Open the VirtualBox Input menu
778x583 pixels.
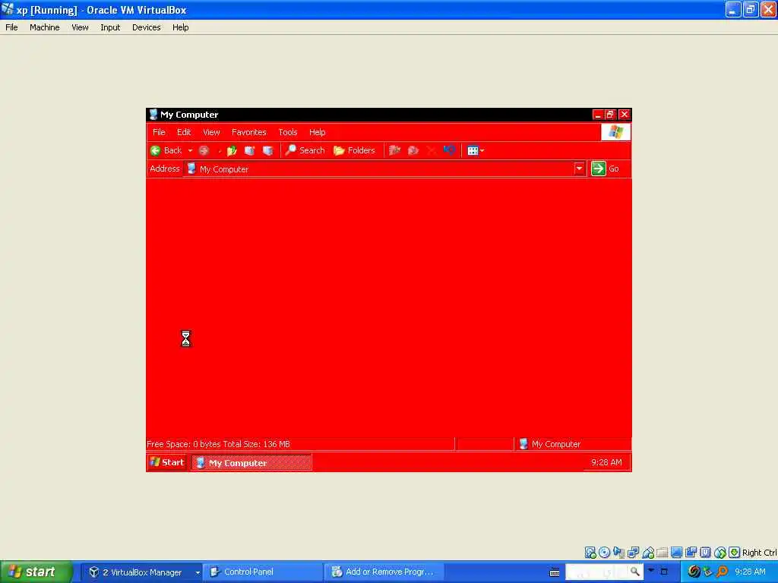click(x=110, y=27)
